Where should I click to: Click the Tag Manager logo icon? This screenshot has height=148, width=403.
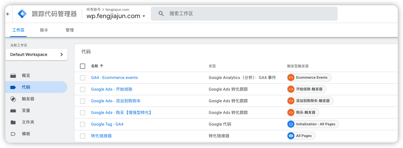click(x=22, y=14)
